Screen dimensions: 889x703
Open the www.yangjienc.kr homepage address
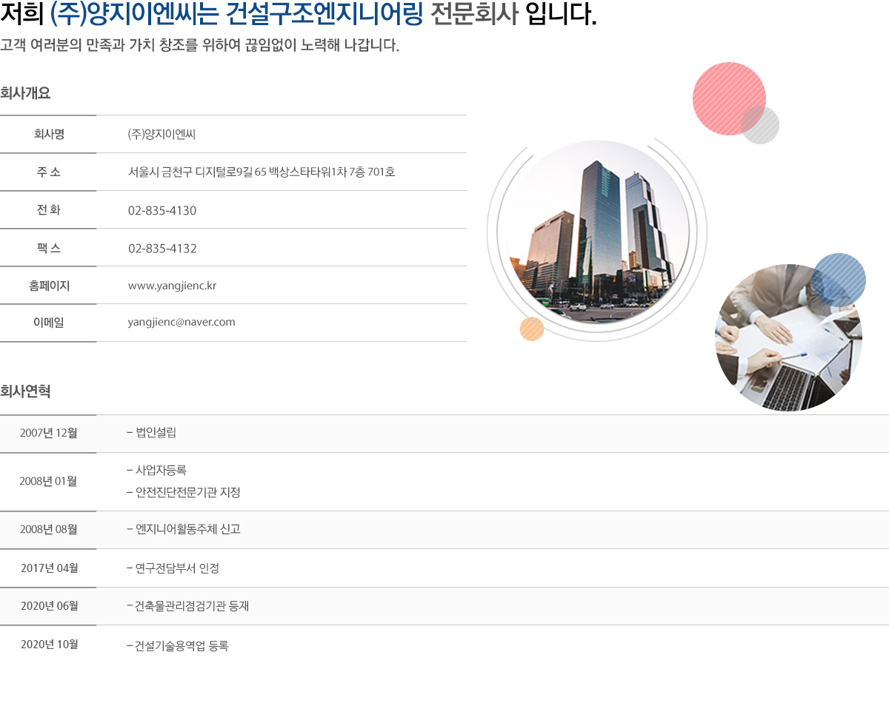pyautogui.click(x=172, y=285)
